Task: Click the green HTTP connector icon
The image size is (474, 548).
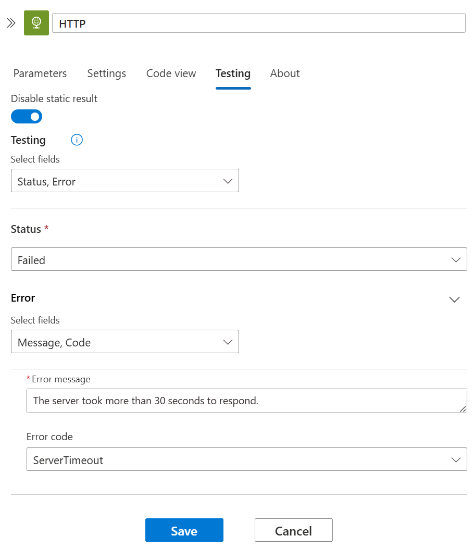Action: click(x=36, y=23)
